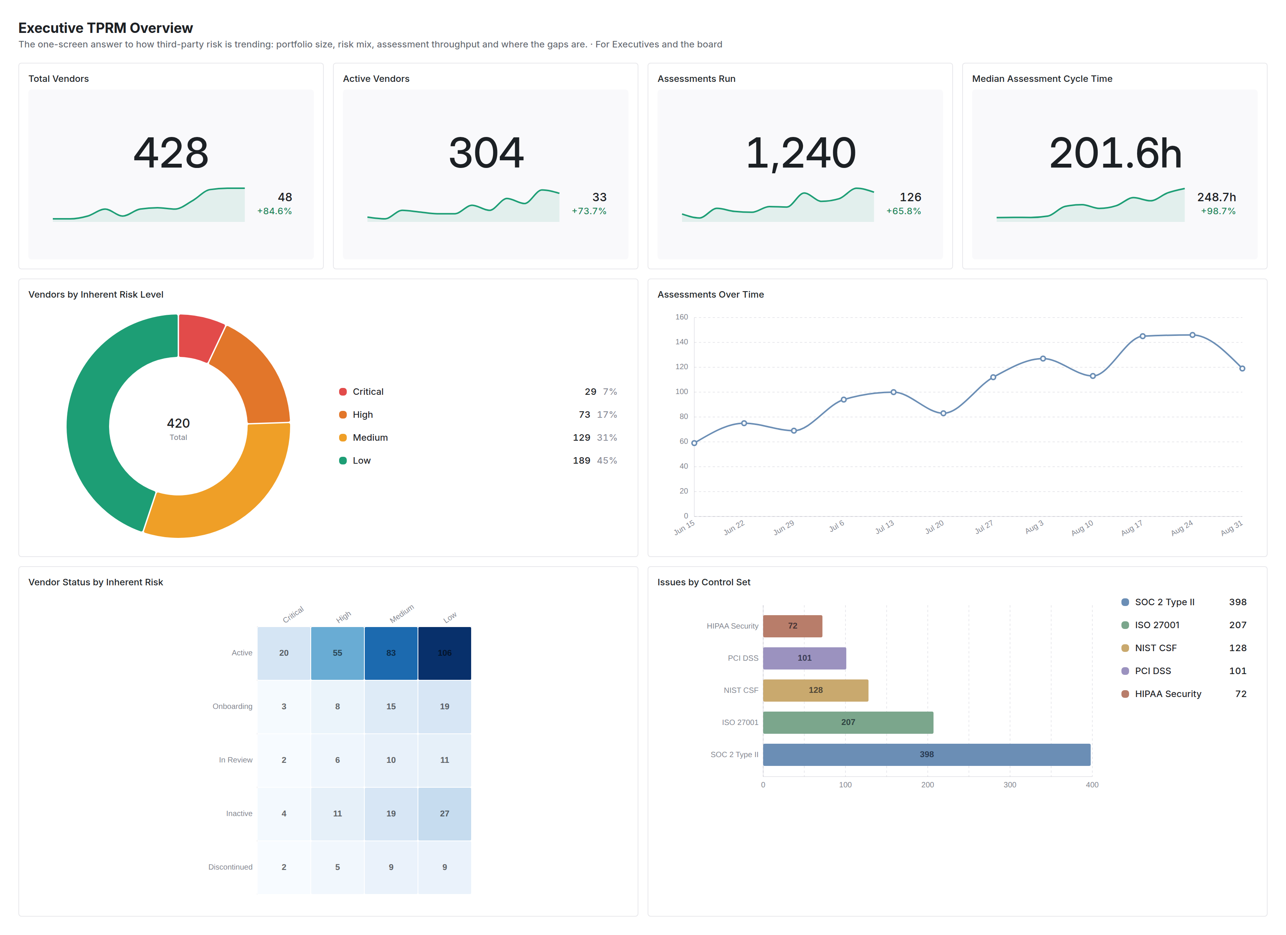Click the Aug 17 point on assessments line
This screenshot has height=935, width=1286.
pyautogui.click(x=1142, y=336)
